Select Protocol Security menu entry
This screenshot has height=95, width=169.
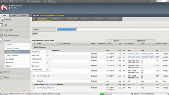tap(17, 48)
